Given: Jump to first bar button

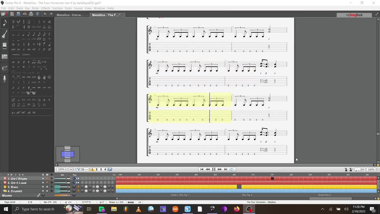Looking at the screenshot, I should point(202,169).
